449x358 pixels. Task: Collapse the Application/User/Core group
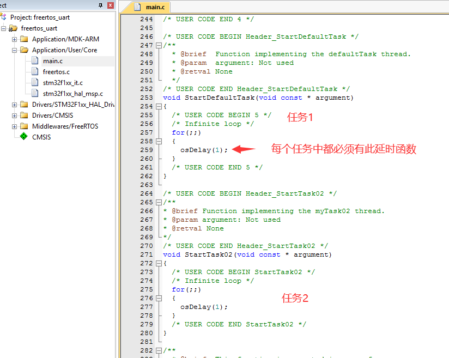(14, 50)
